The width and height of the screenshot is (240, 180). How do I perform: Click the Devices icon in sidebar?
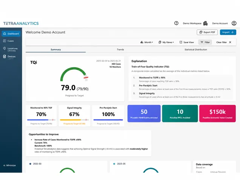coord(5,57)
